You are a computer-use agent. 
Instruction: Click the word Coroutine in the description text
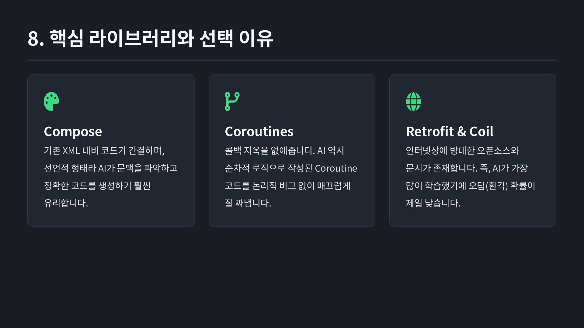tap(336, 168)
